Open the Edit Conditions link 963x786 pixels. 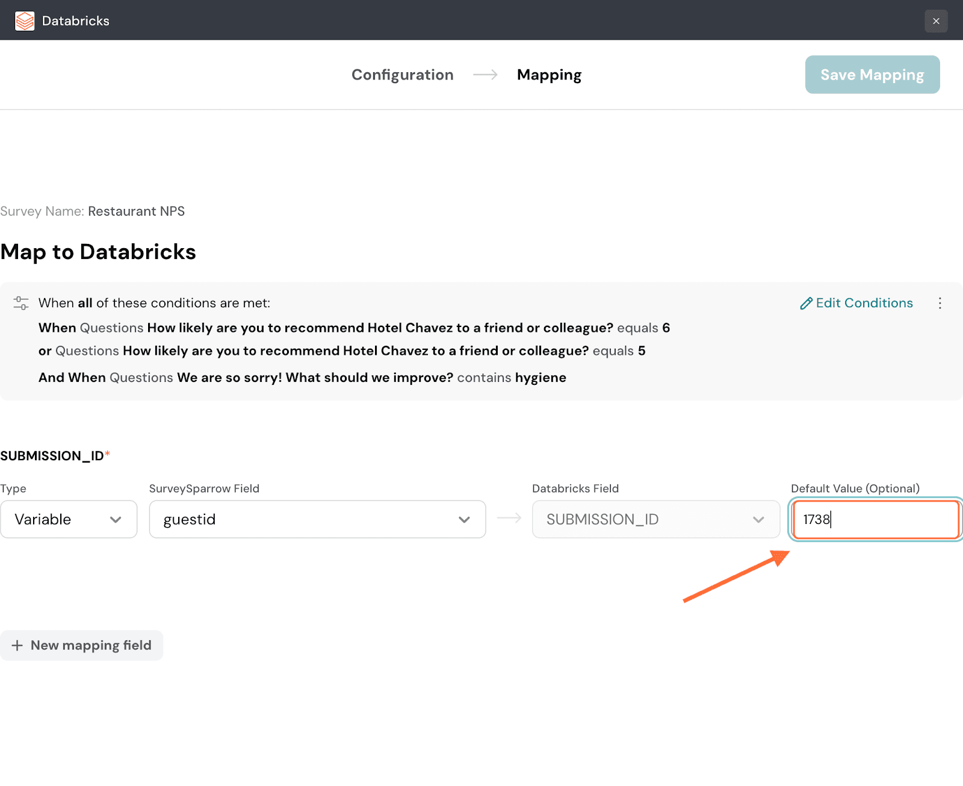pyautogui.click(x=864, y=303)
